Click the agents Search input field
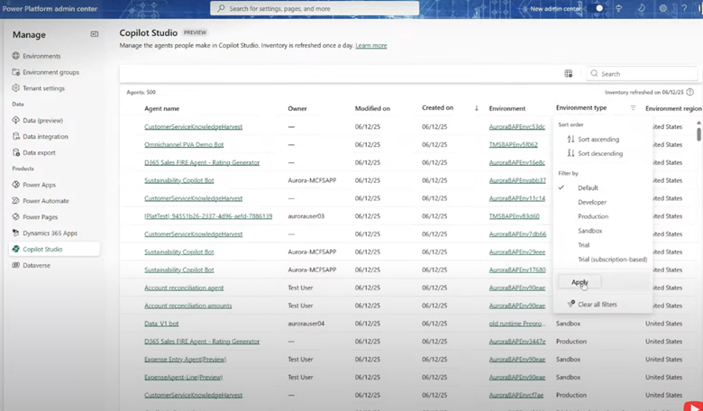Viewport: 703px width, 411px height. pyautogui.click(x=644, y=74)
